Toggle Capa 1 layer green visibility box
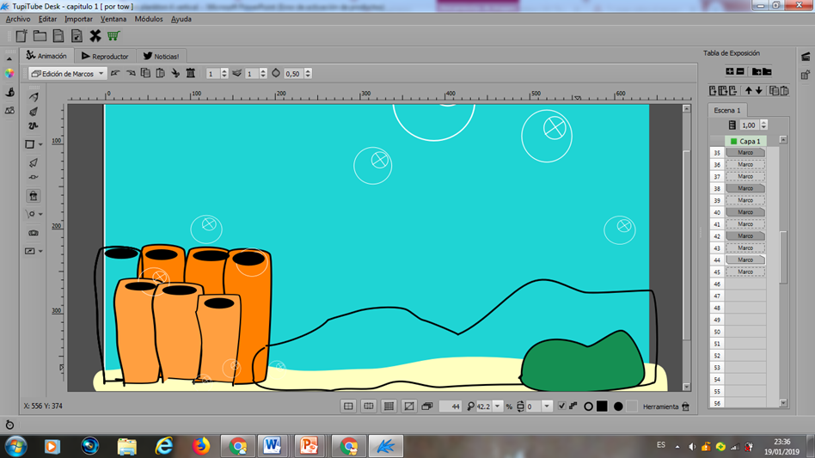815x458 pixels. [733, 141]
